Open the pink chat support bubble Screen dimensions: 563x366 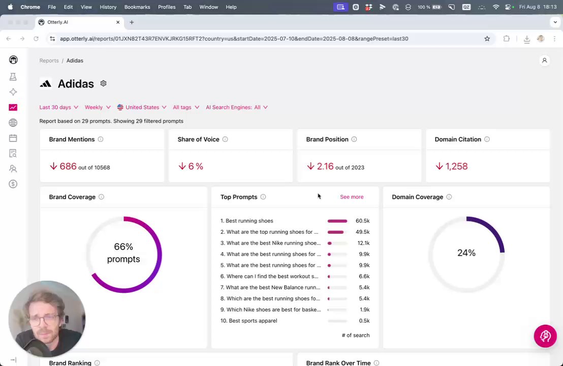click(545, 336)
